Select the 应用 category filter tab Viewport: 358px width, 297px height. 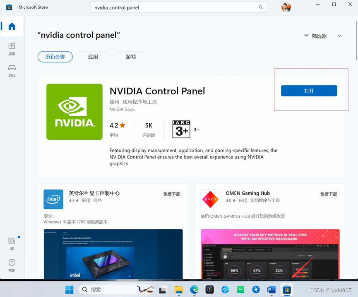tap(93, 57)
